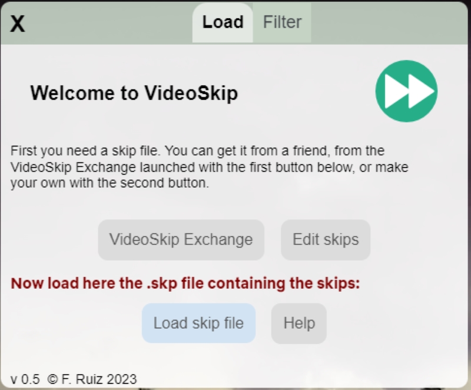Switch to the Load tab

[223, 23]
